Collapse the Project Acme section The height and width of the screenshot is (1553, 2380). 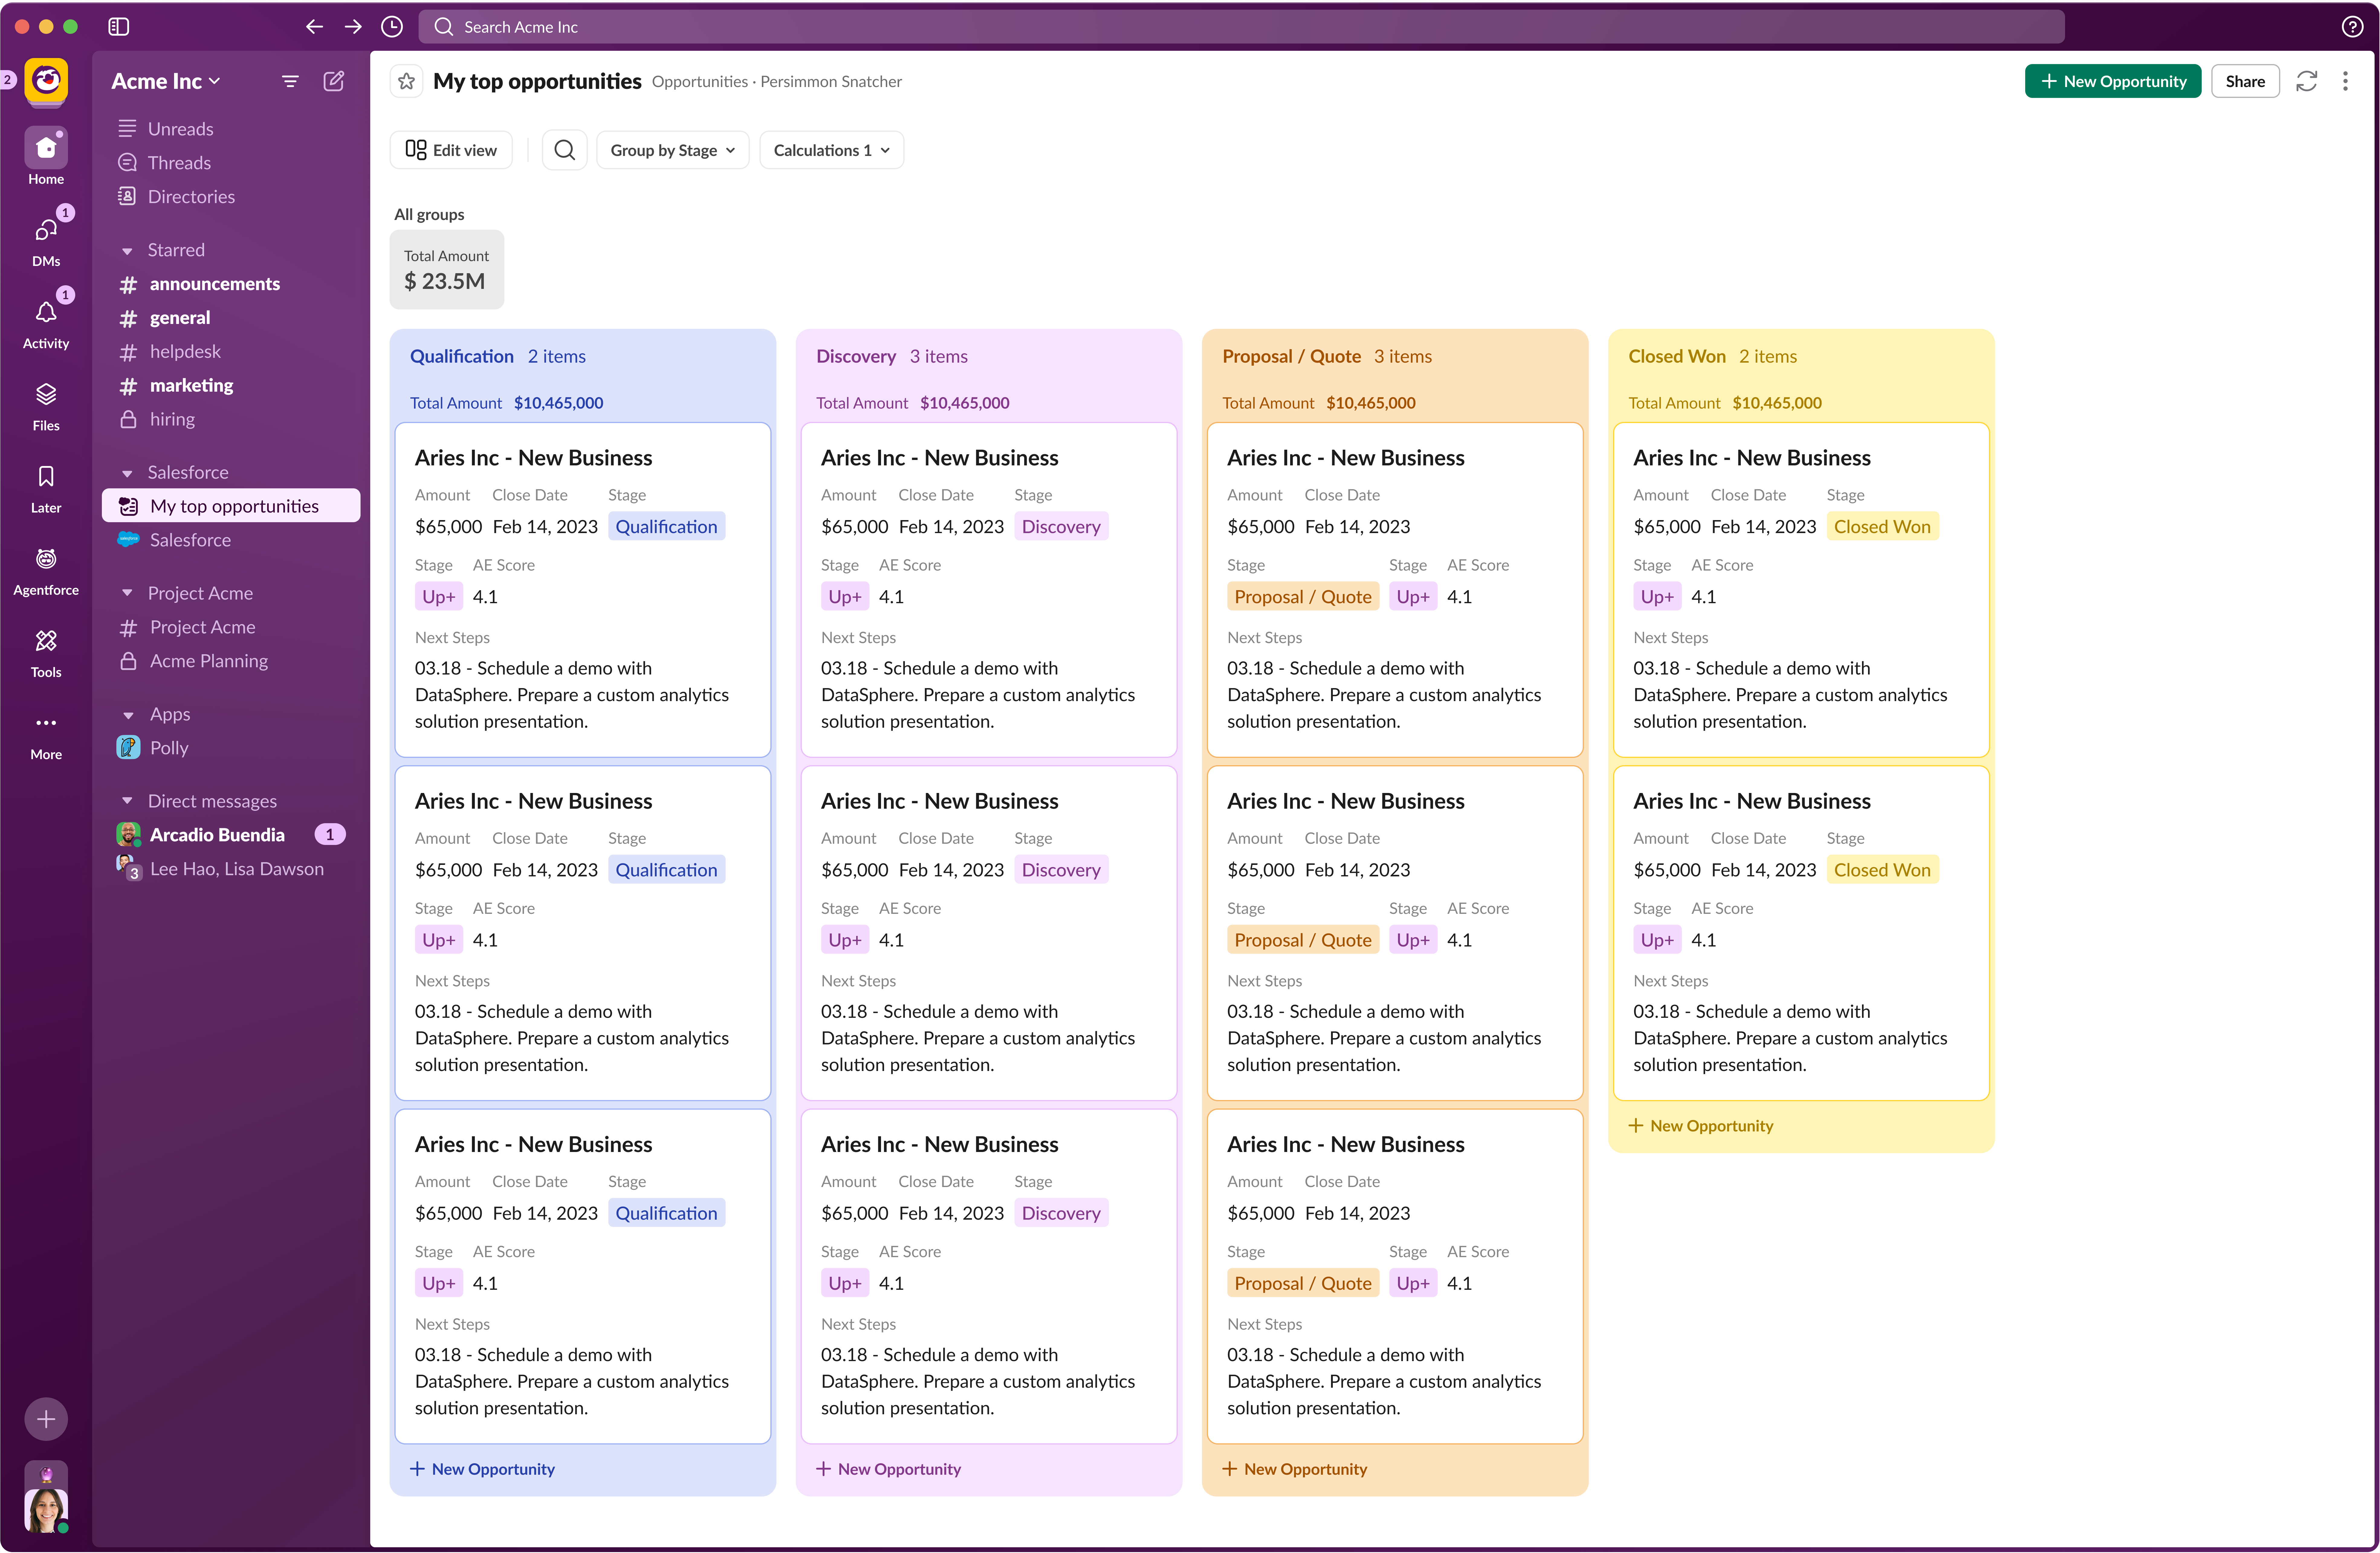coord(127,593)
